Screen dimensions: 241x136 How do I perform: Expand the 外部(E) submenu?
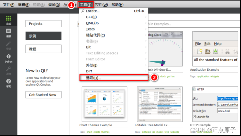114,65
